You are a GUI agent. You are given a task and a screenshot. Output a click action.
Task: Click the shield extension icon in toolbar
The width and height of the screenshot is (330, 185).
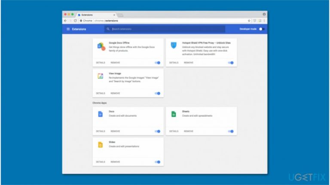point(255,21)
